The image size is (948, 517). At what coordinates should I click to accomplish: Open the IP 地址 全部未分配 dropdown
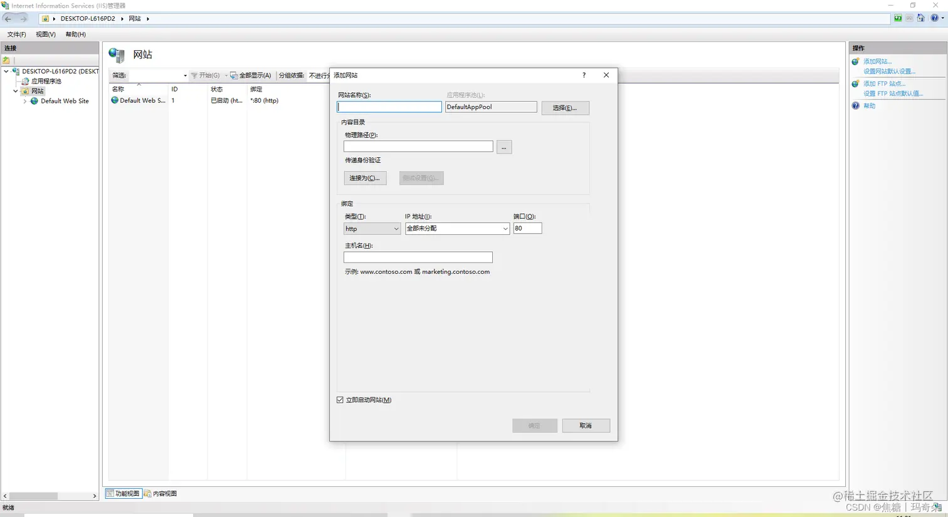[x=457, y=229]
